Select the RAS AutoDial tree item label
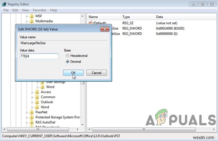Viewport: 218px width, 141px height. coord(45,122)
